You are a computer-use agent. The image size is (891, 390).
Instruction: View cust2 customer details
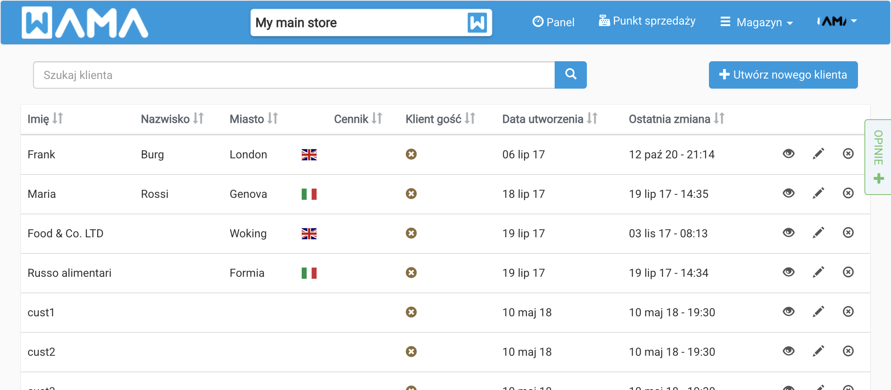point(788,351)
